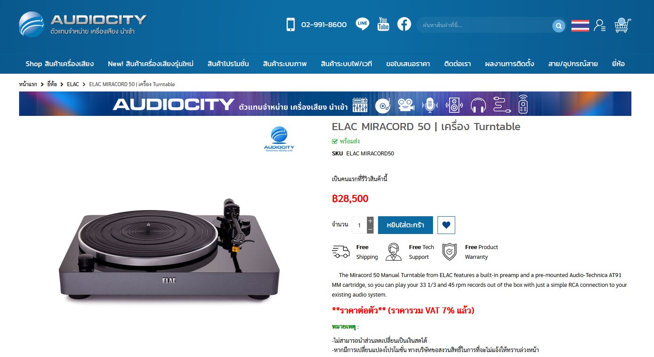
Task: Open the user account icon
Action: pyautogui.click(x=600, y=25)
